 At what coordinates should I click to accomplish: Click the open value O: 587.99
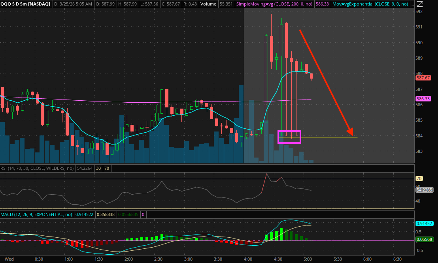point(105,4)
